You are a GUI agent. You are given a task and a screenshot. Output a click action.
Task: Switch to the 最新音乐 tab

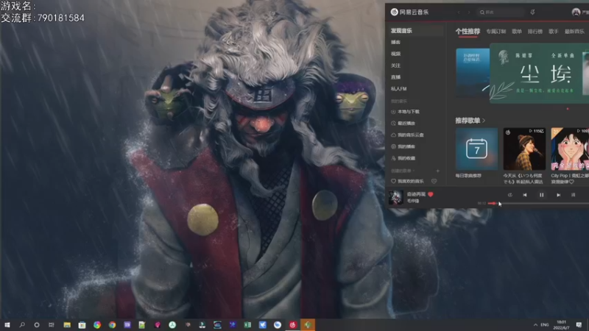tap(574, 32)
